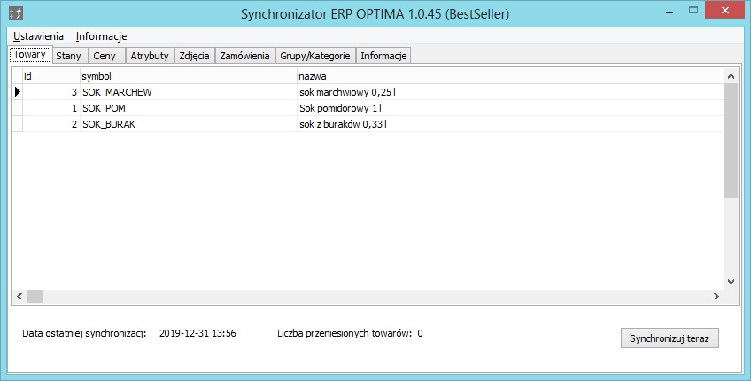
Task: Click the row header of SOK_BURAK row
Action: point(17,124)
